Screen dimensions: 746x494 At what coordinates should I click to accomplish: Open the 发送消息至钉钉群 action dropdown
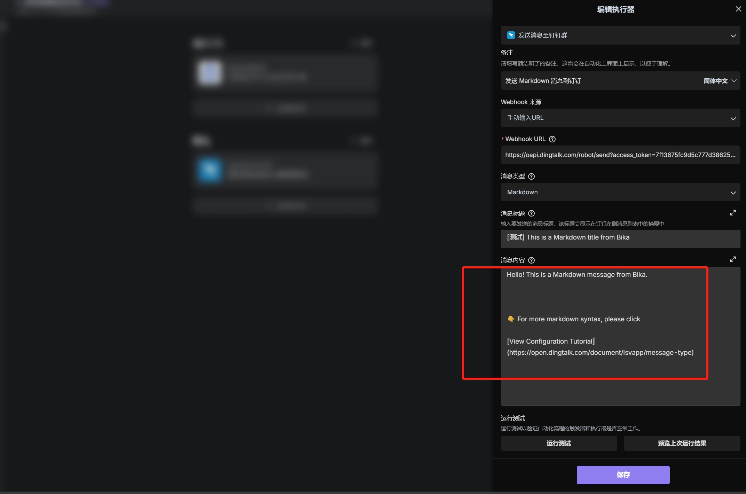coord(620,35)
